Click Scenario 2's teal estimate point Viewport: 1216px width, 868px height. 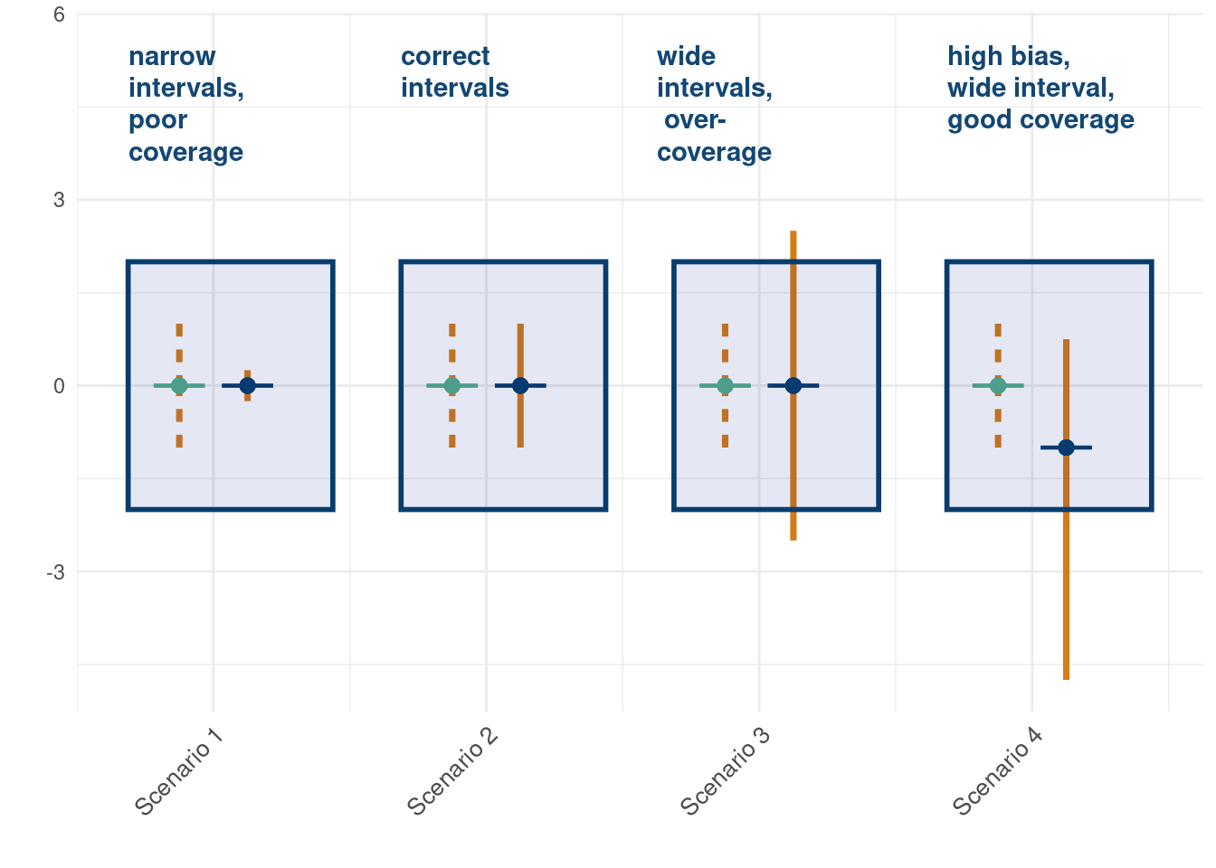[x=452, y=386]
